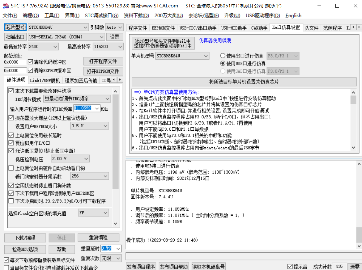Open the 文件(F) menu
The image size is (362, 270).
click(x=10, y=15)
